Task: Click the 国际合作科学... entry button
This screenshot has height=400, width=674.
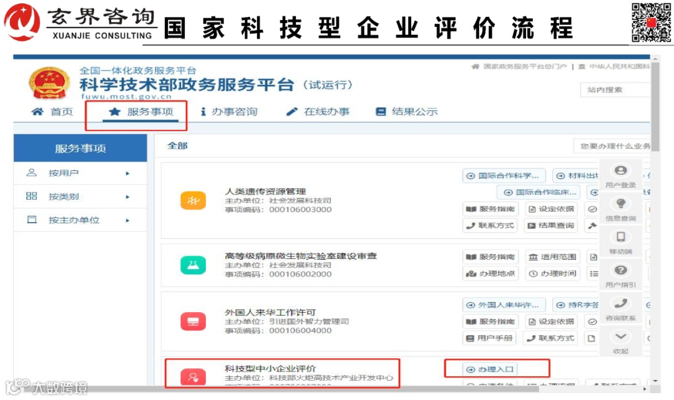Action: [504, 176]
